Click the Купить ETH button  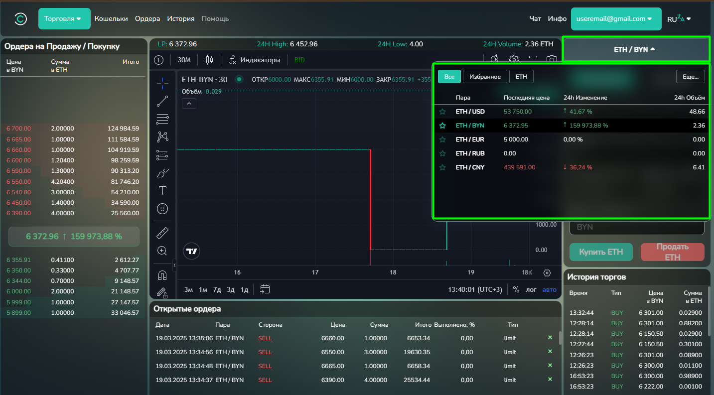click(x=601, y=252)
